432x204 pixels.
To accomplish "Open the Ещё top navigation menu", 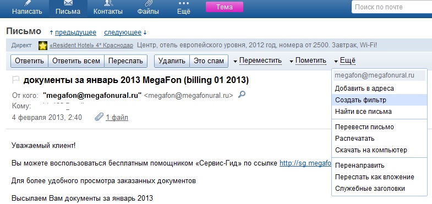I will coord(183,8).
